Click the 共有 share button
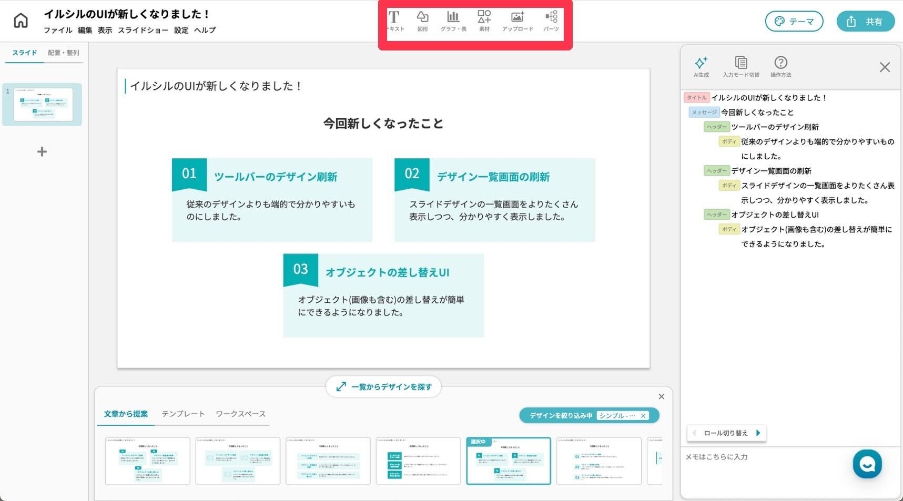 [x=865, y=22]
